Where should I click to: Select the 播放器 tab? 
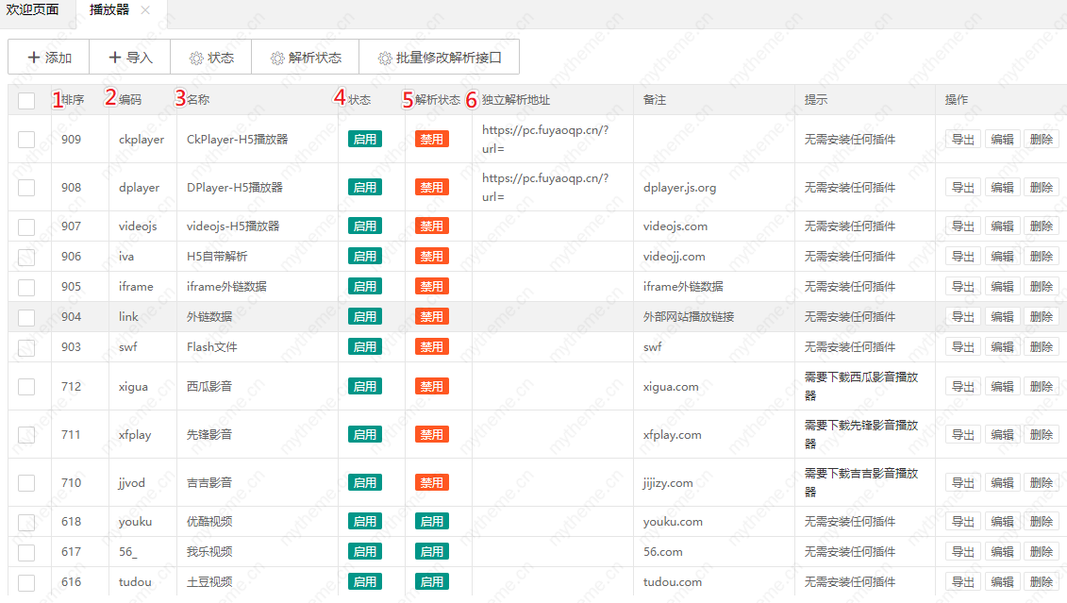pyautogui.click(x=110, y=10)
